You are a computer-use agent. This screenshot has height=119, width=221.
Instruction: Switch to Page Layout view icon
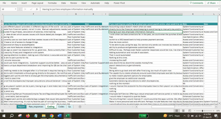[x=183, y=111]
